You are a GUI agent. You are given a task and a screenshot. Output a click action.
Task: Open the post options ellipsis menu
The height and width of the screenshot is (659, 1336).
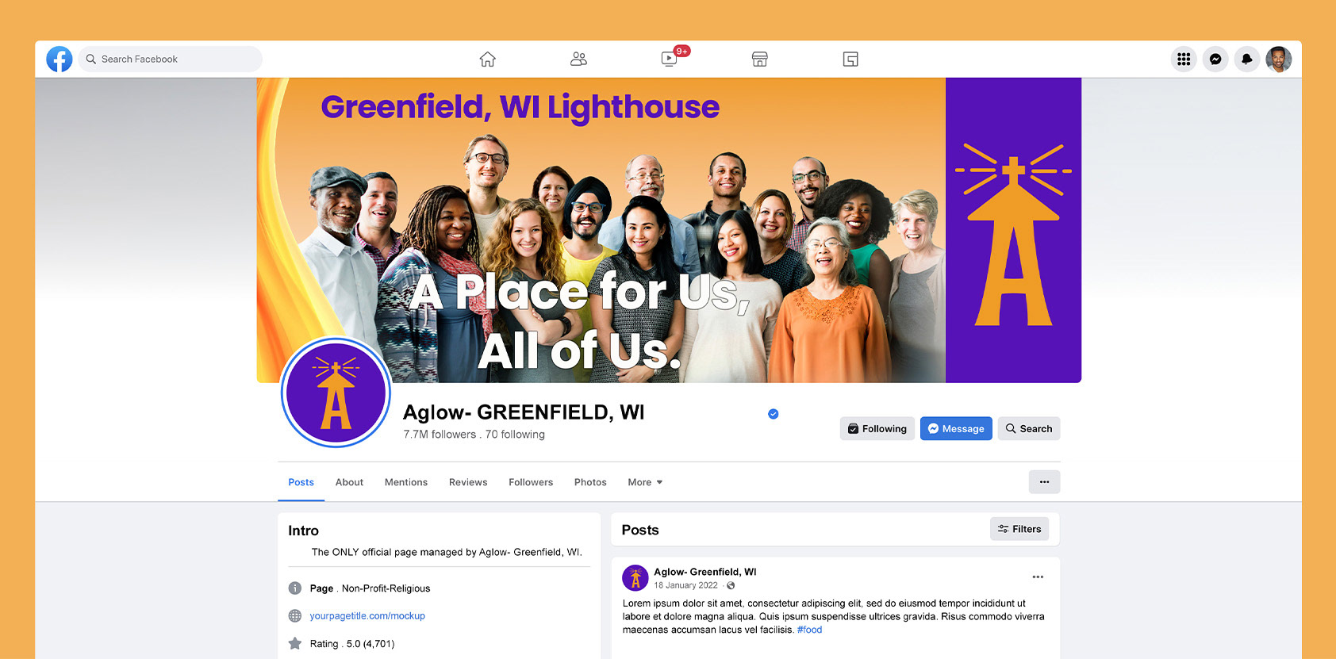coord(1038,577)
